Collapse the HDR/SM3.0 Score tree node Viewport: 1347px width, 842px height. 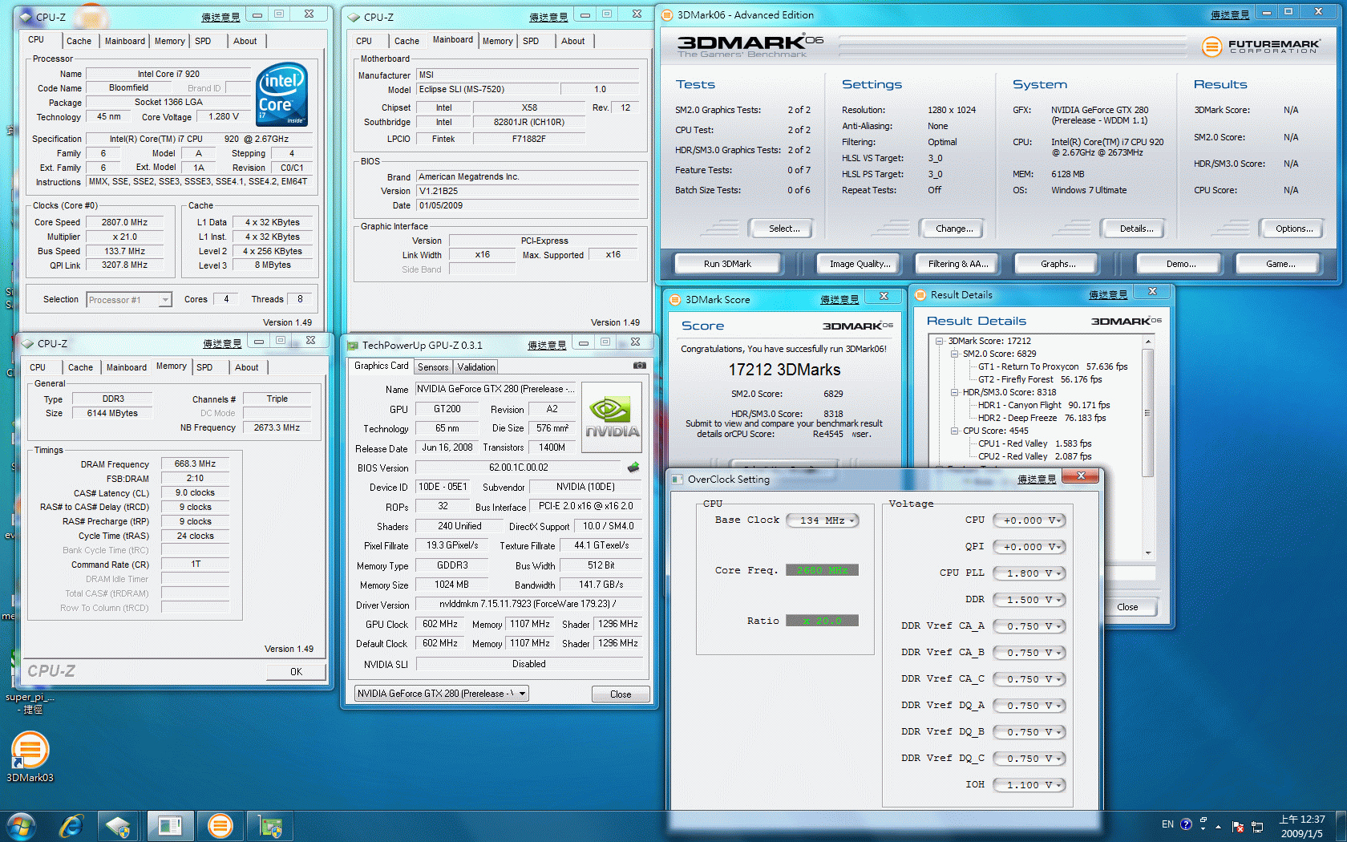[x=955, y=392]
